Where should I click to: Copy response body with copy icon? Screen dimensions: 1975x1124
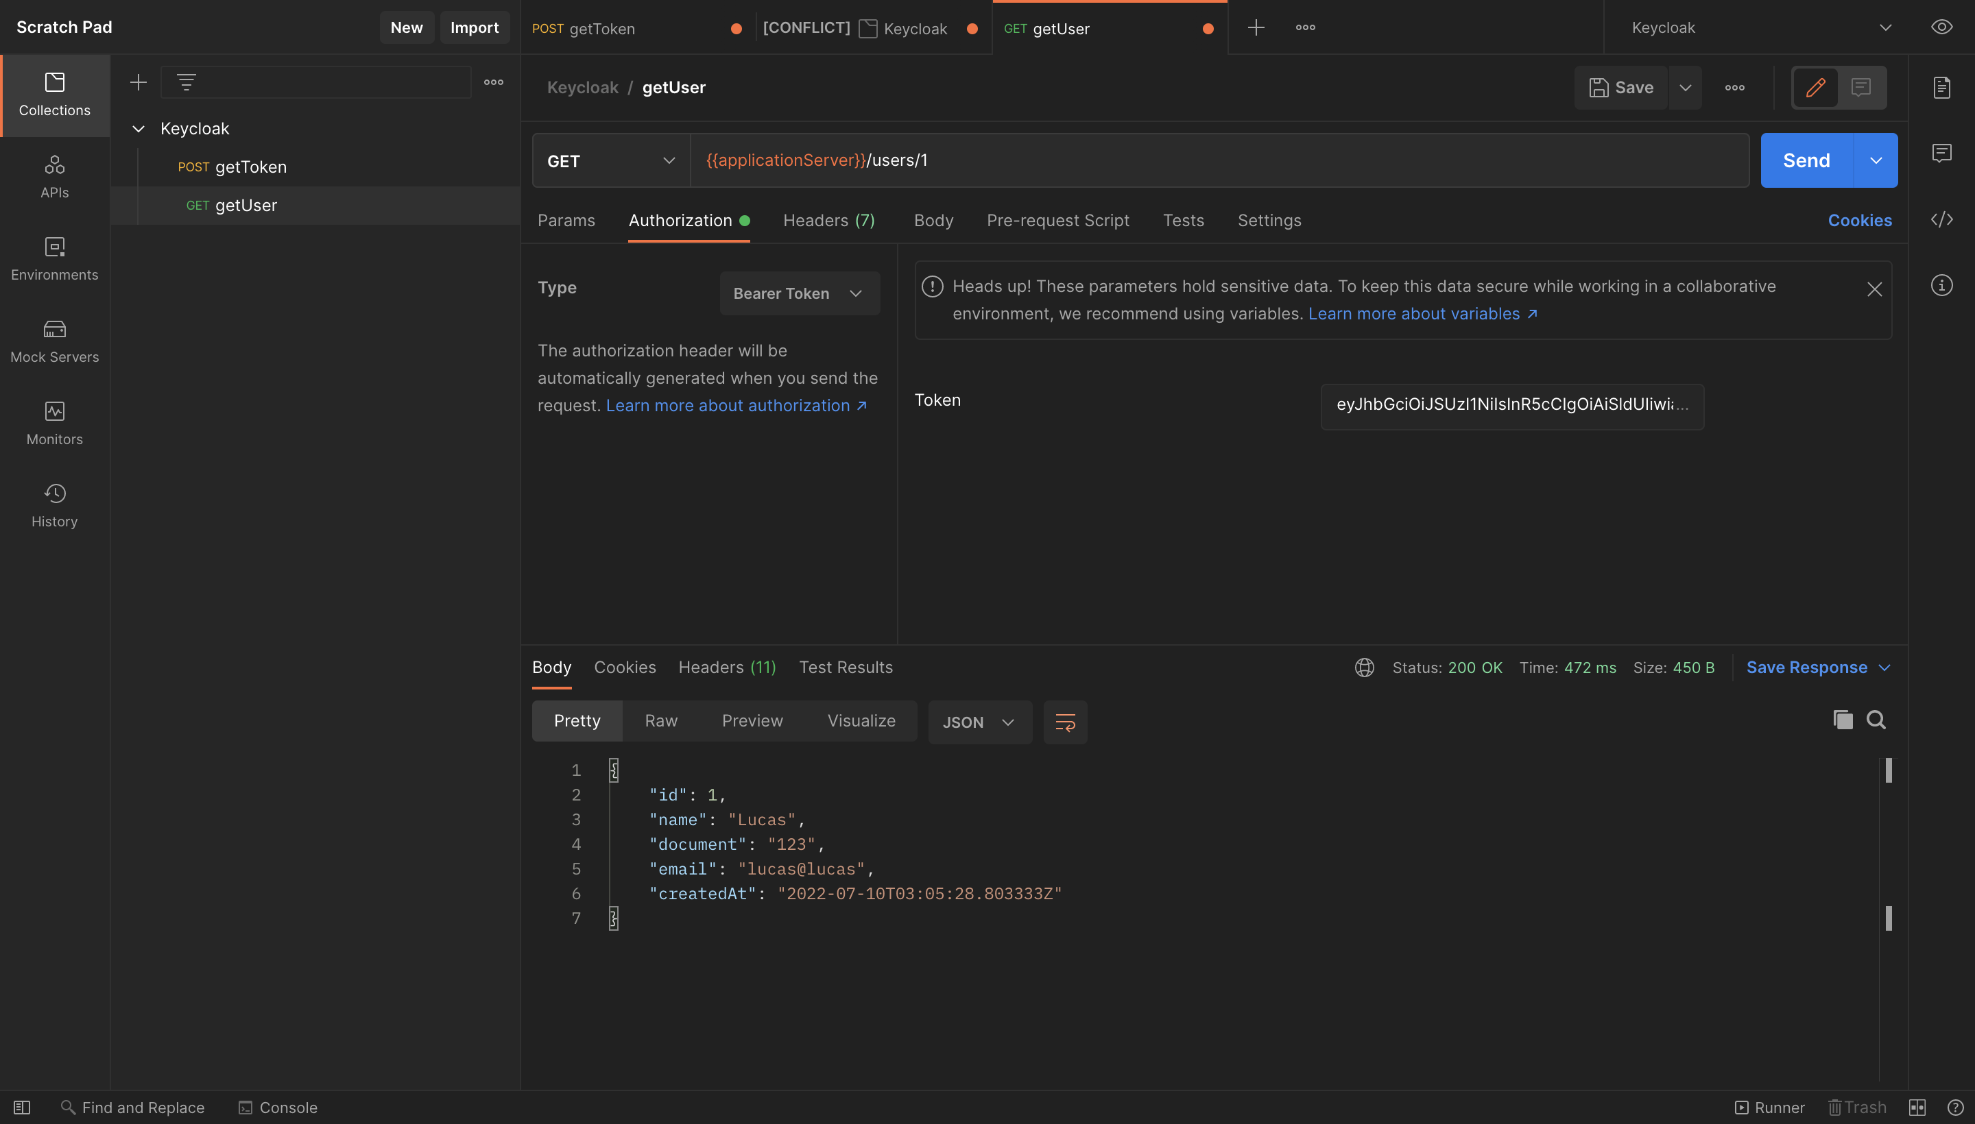(1842, 720)
